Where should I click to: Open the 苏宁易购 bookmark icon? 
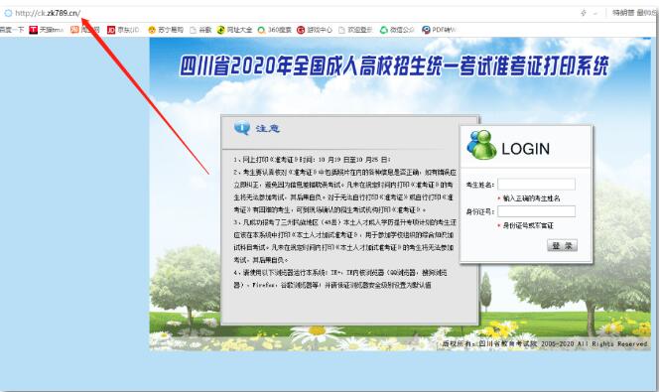[152, 30]
